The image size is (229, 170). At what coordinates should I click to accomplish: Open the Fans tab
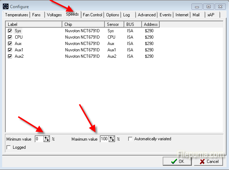point(36,15)
